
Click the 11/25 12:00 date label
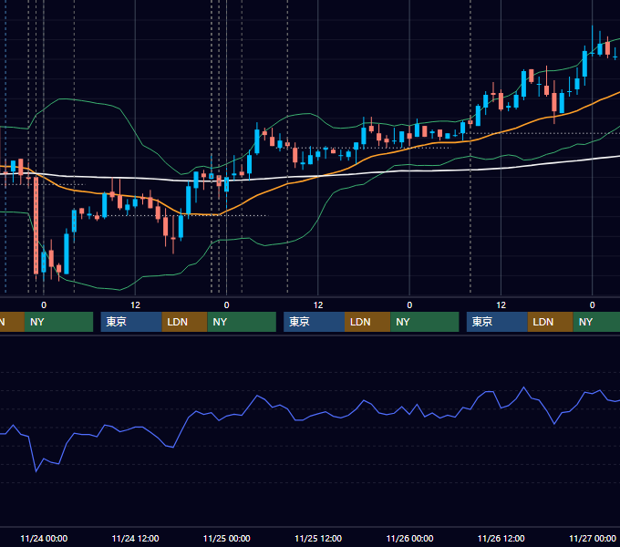pos(318,538)
